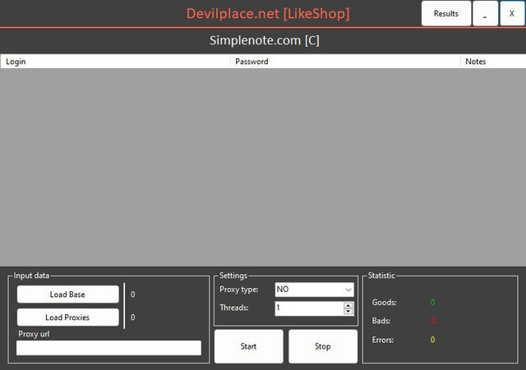Image resolution: width=526 pixels, height=370 pixels.
Task: Start the checking process
Action: [x=248, y=346]
